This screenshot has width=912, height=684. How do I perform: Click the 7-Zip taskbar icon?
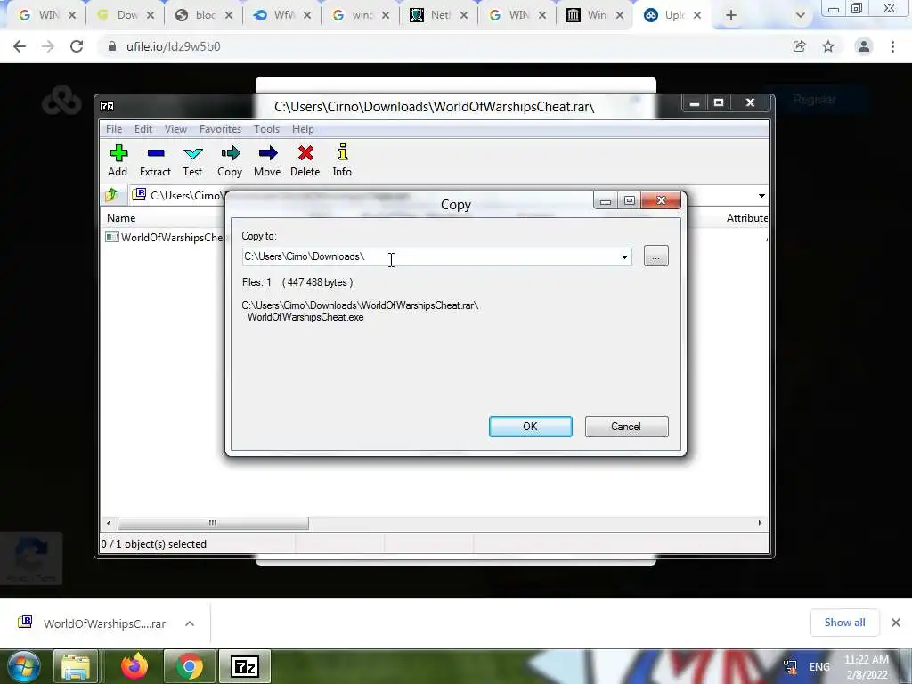[x=244, y=666]
